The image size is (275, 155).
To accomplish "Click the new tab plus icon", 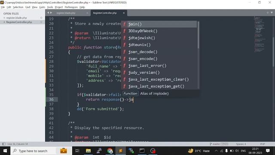I will (x=267, y=12).
